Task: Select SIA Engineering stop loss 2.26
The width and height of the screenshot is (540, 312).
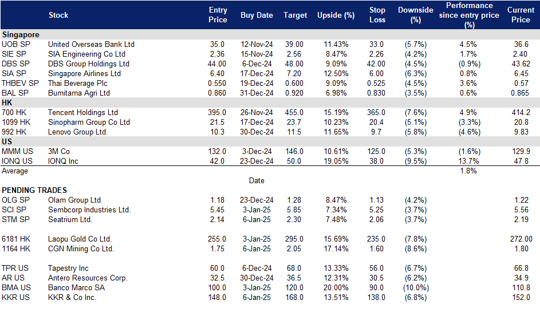Action: pyautogui.click(x=376, y=54)
